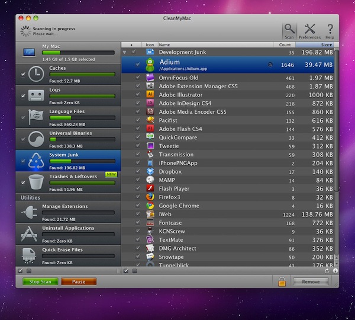Select the My Mac laptop icon
Viewport: 355px width, 320px height.
(29, 52)
